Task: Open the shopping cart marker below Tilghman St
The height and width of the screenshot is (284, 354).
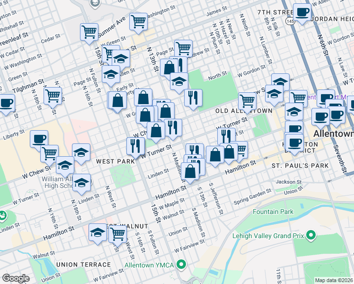Action: pyautogui.click(x=53, y=96)
